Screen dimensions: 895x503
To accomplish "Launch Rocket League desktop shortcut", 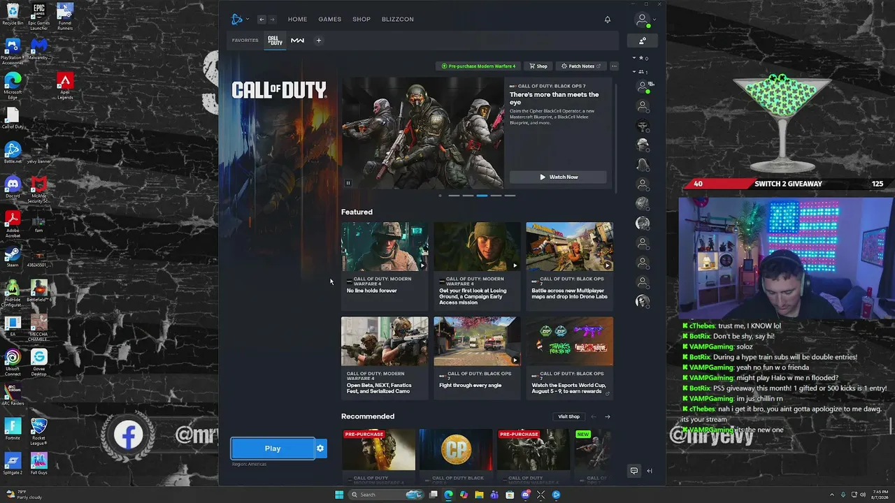I will pyautogui.click(x=39, y=432).
